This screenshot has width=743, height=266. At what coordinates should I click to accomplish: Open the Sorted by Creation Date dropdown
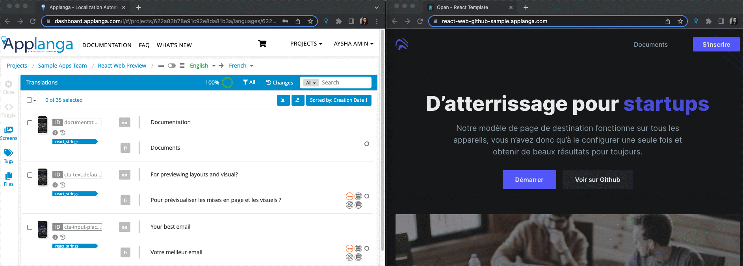339,100
